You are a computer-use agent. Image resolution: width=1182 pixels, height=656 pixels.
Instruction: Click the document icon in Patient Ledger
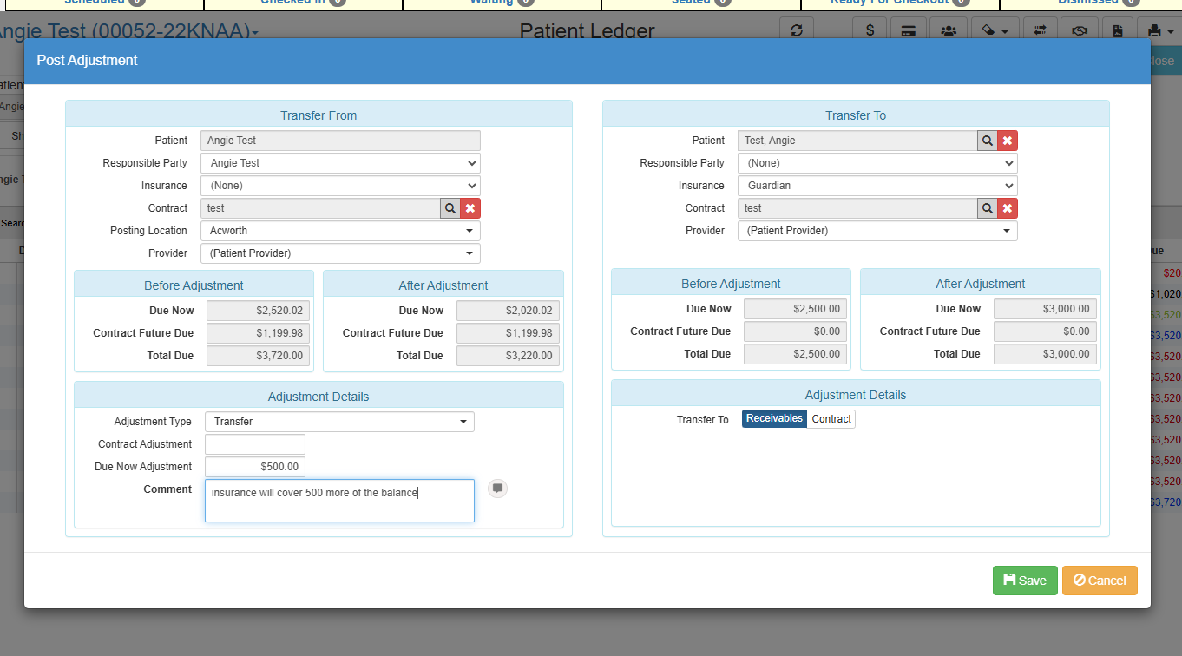pos(1118,30)
